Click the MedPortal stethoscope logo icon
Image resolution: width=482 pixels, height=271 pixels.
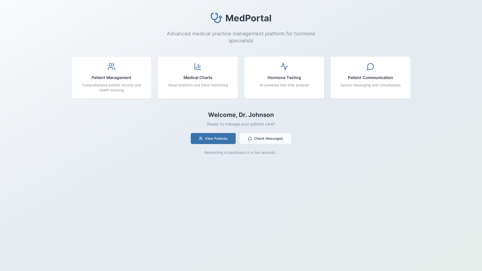pos(216,18)
